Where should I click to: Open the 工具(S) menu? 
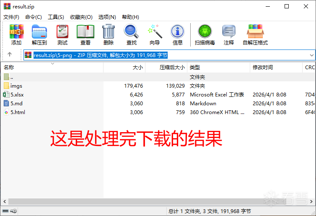click(56, 17)
